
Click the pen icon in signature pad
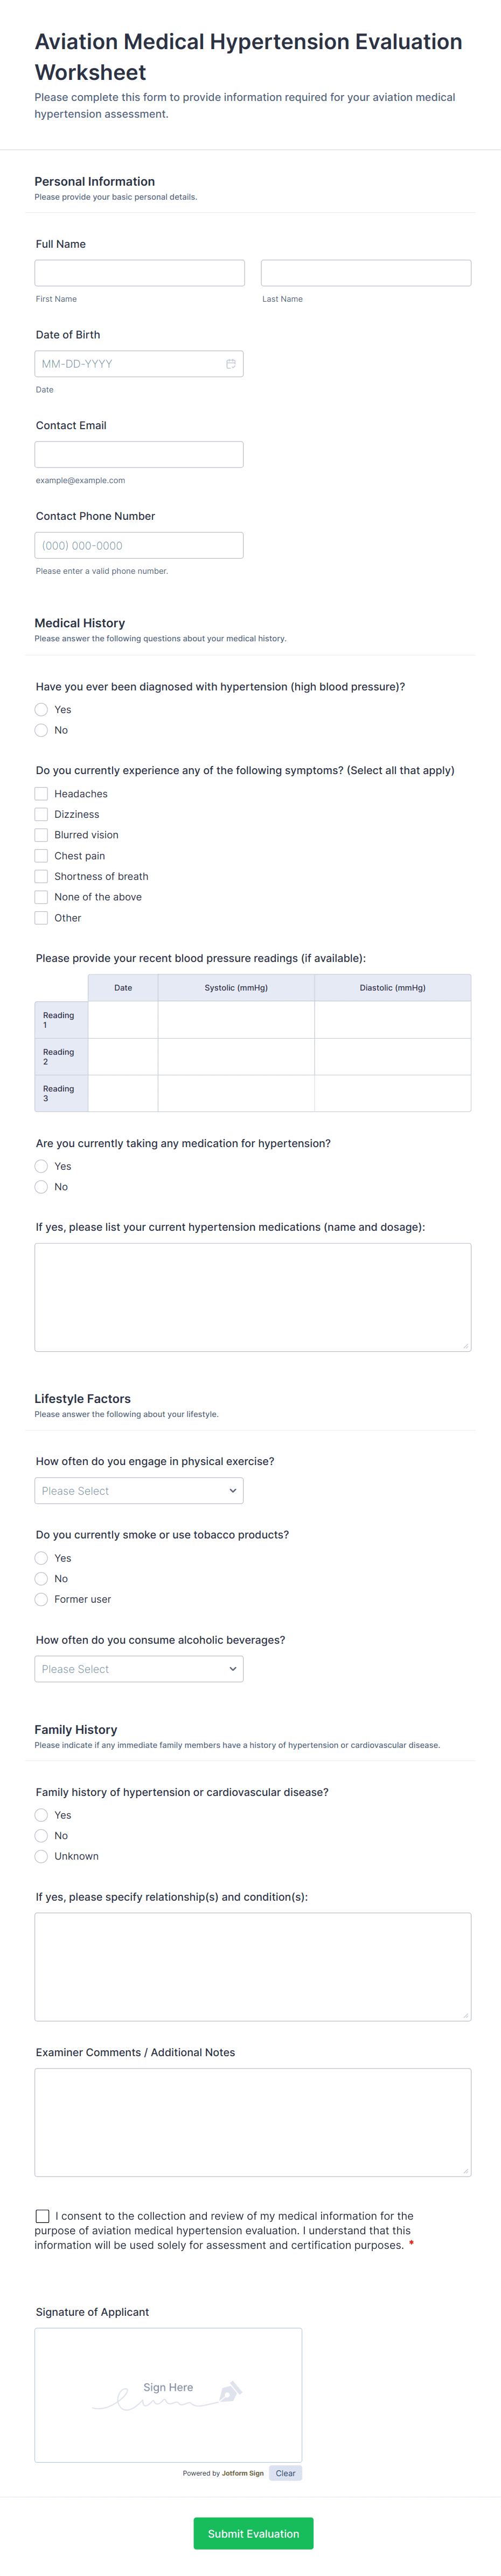point(229,2391)
